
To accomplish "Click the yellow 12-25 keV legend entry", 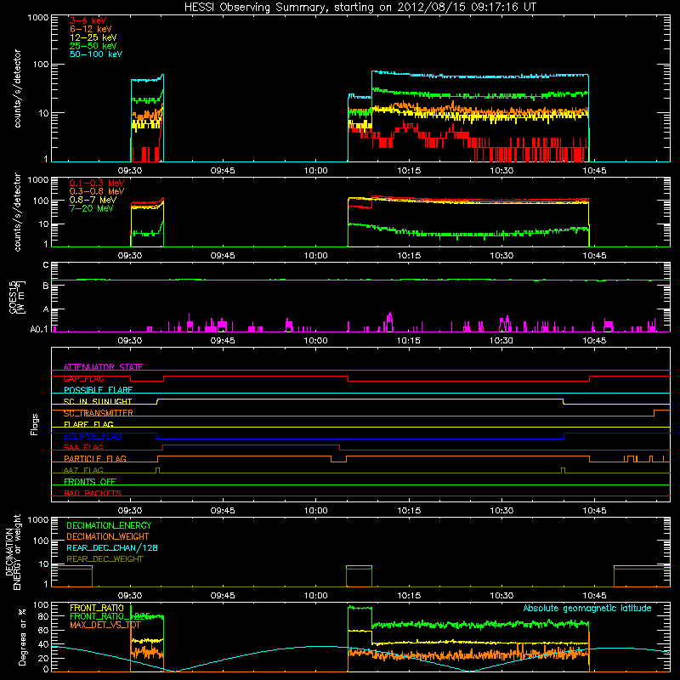I will 93,37.
